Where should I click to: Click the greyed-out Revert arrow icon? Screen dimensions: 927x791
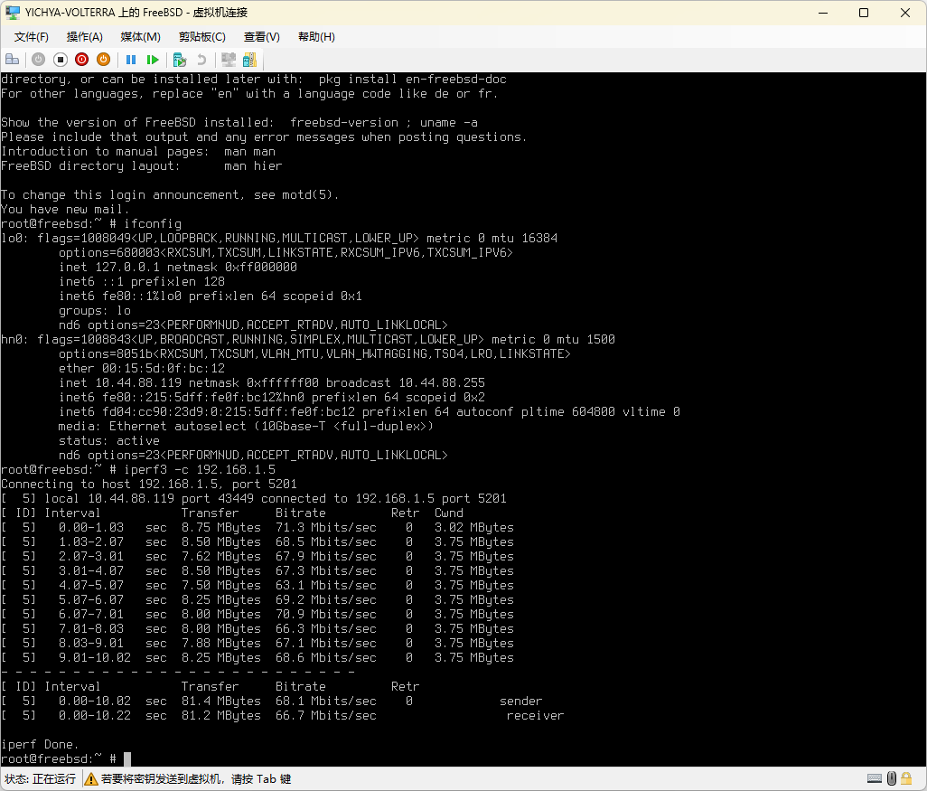(201, 59)
